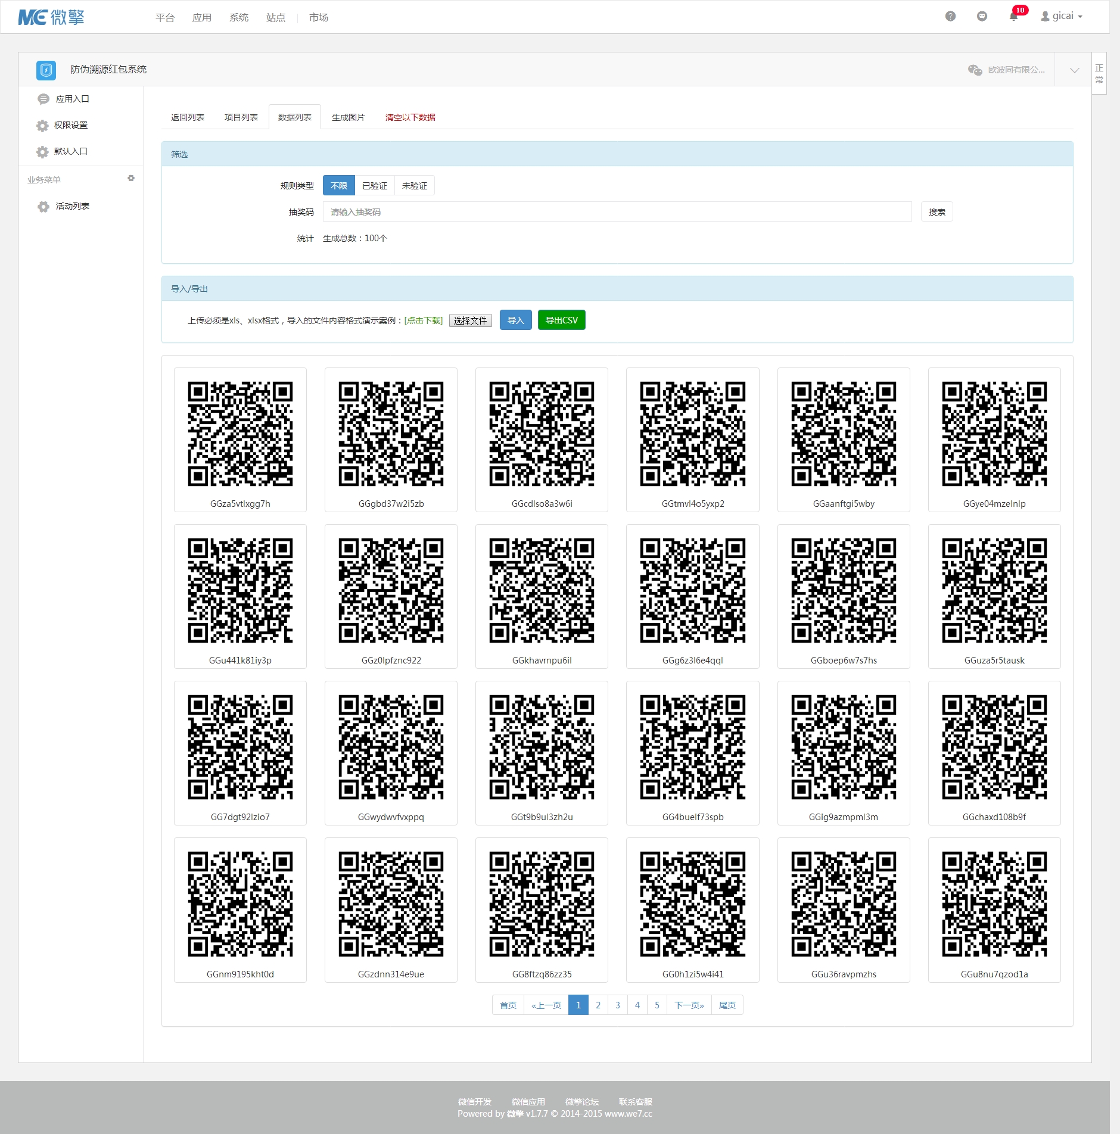Click the 选择文件 button

pyautogui.click(x=470, y=320)
